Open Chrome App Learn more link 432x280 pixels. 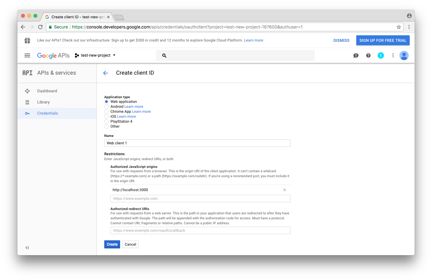pyautogui.click(x=142, y=112)
